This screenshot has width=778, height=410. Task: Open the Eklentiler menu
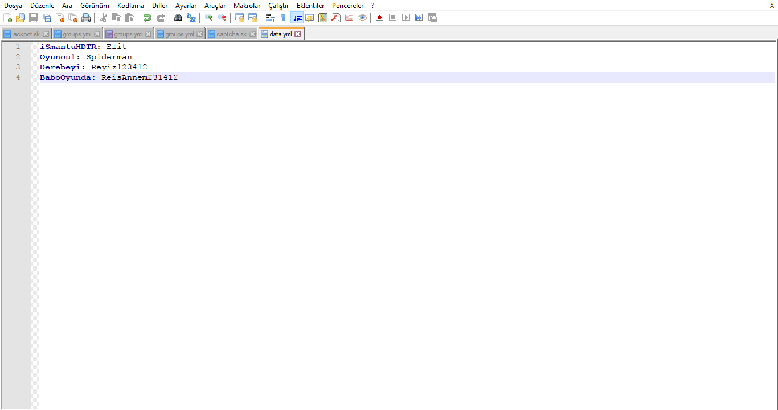310,6
